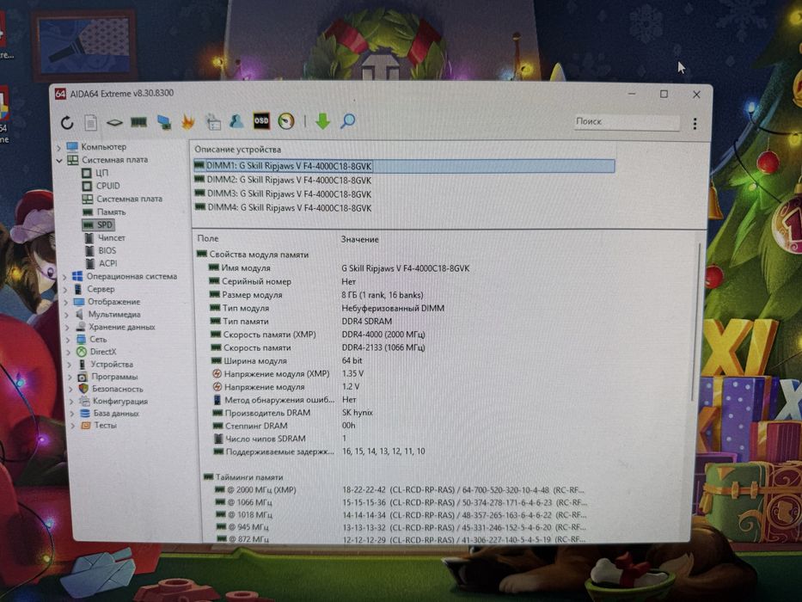Open the gauge benchmark icon
The height and width of the screenshot is (602, 802).
(x=286, y=120)
